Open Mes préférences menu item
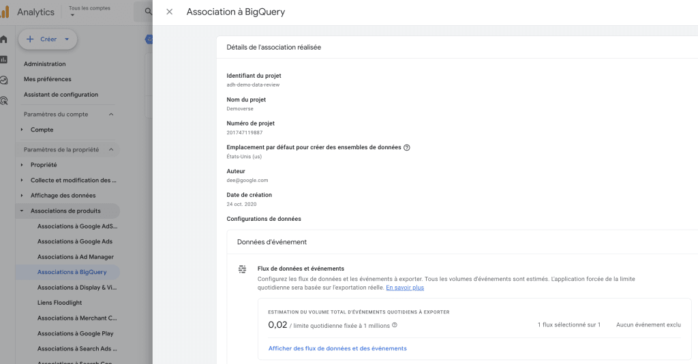This screenshot has height=364, width=698. pyautogui.click(x=47, y=79)
